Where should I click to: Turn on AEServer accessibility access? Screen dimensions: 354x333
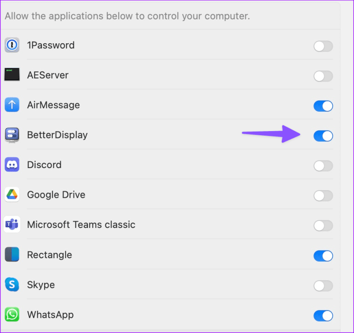coord(323,76)
